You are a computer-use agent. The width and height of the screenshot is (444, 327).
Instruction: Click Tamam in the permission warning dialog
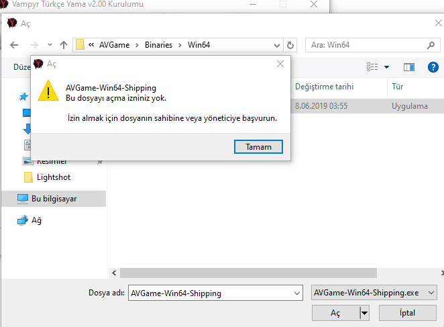[x=258, y=146]
